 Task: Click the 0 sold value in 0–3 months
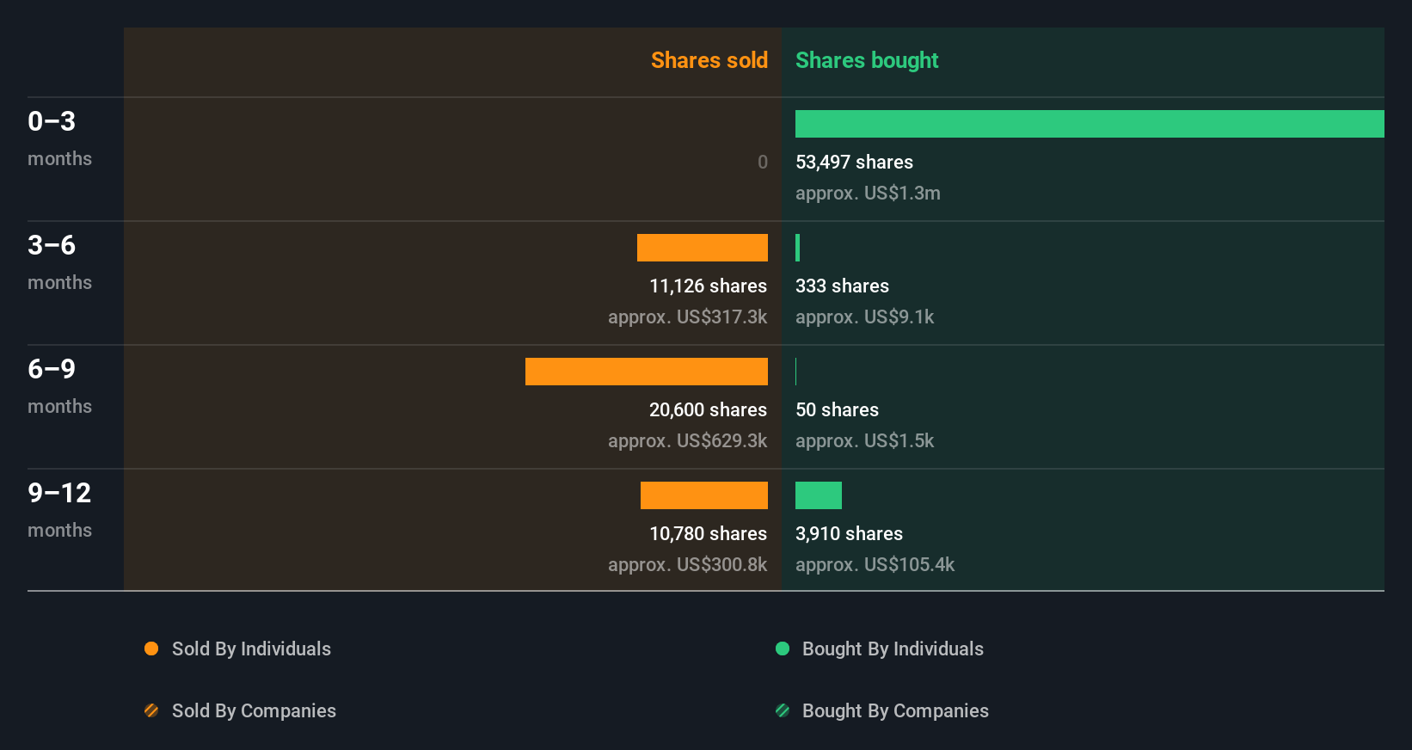coord(762,162)
